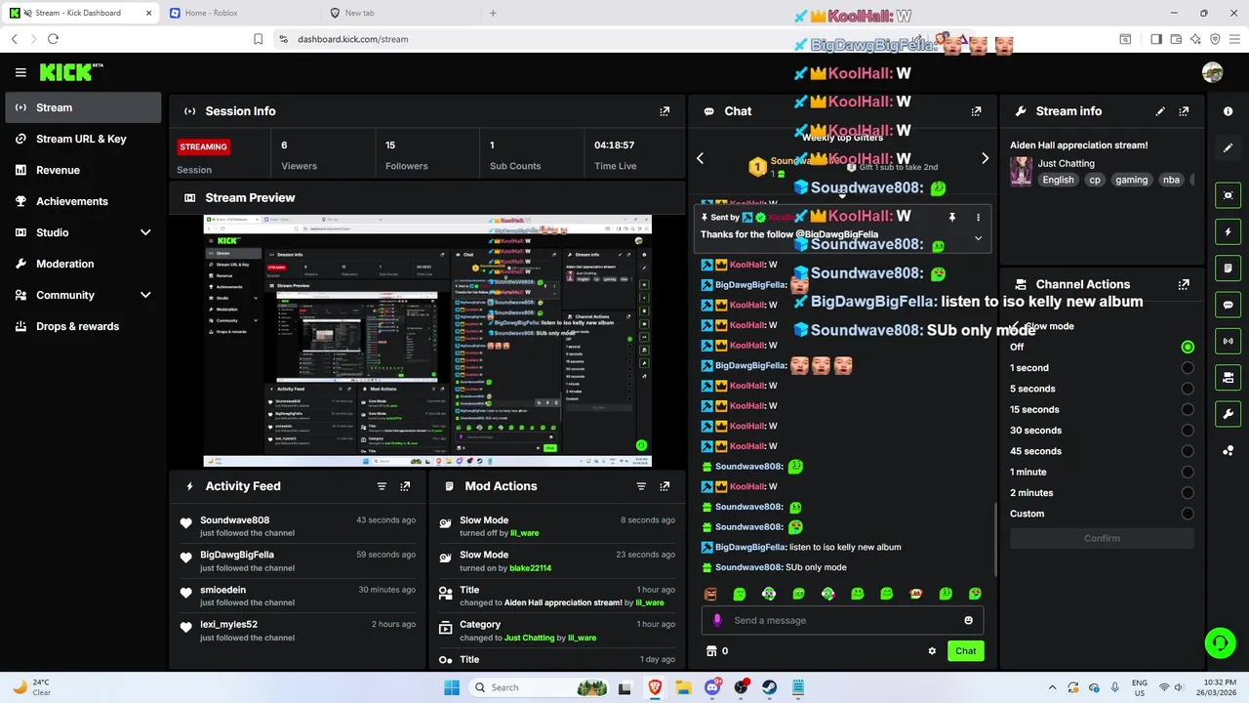Viewport: 1249px width, 703px height.
Task: Pop out the Session Info panel
Action: coord(665,111)
